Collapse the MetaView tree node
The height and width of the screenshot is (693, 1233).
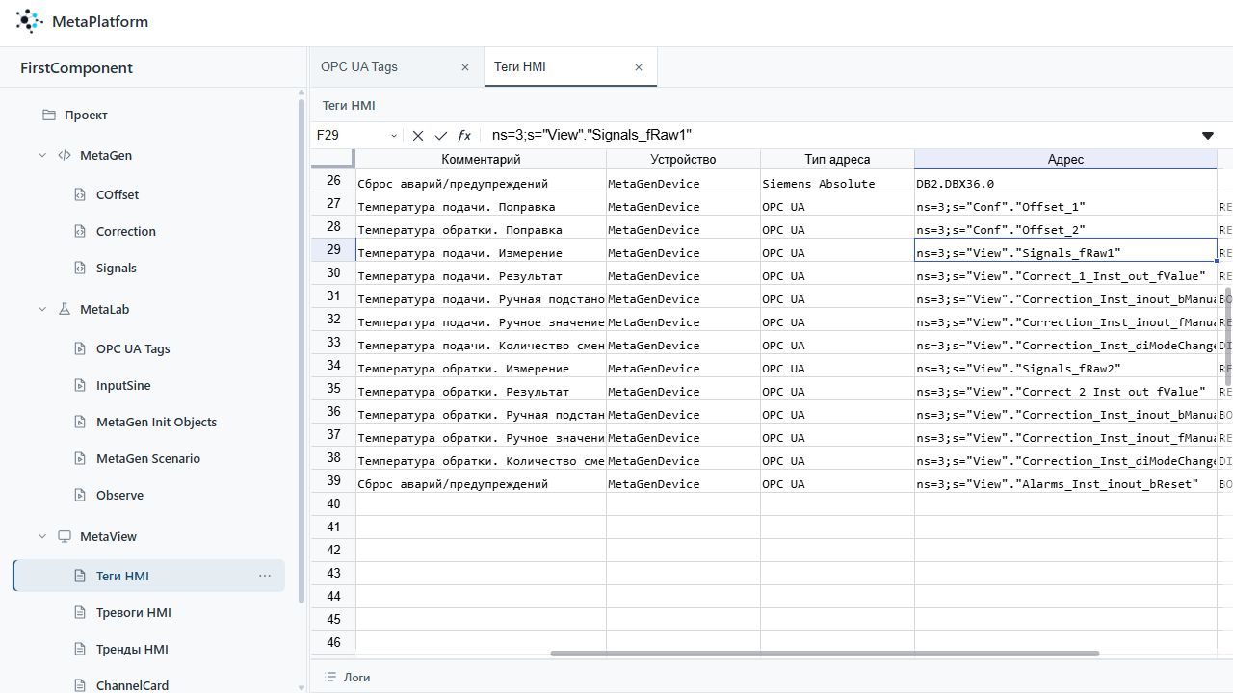click(42, 536)
